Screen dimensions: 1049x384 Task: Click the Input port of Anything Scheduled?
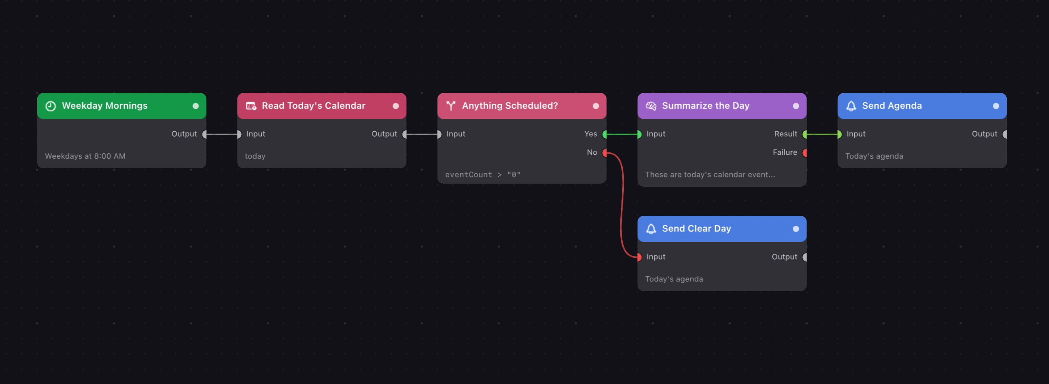pyautogui.click(x=439, y=134)
